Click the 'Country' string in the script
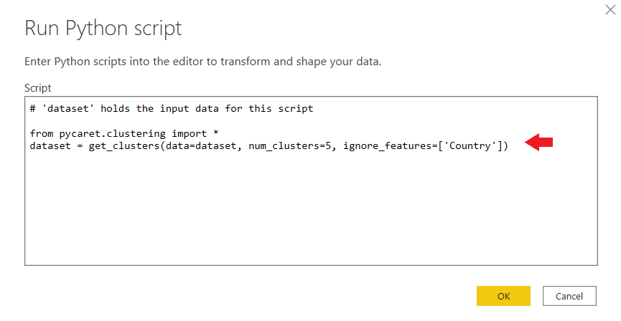The image size is (621, 321). 472,146
